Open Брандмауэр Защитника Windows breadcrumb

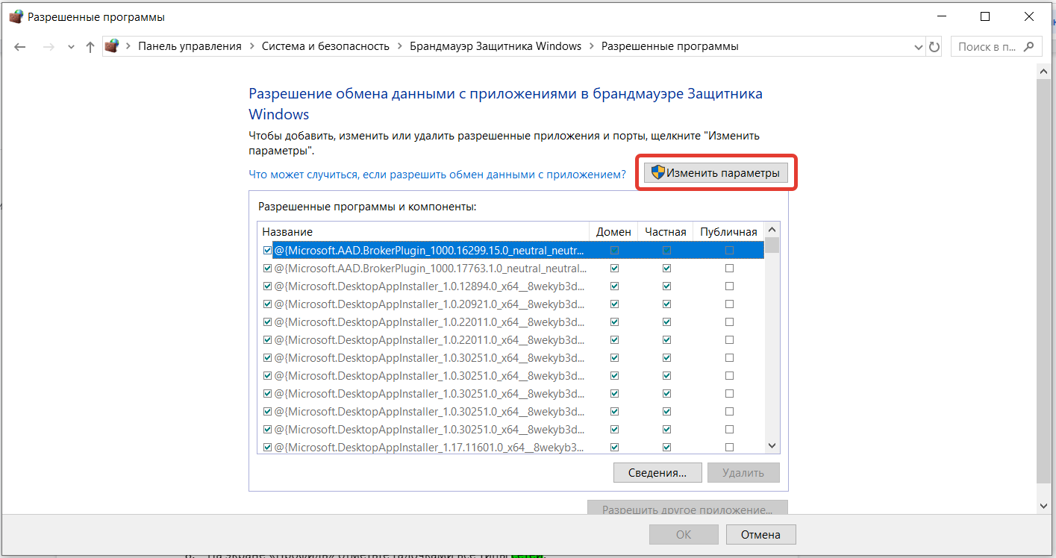coord(496,46)
